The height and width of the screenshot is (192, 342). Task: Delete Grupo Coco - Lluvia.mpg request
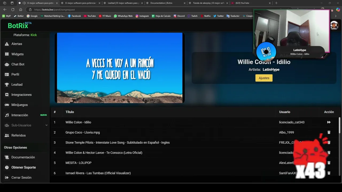(x=329, y=132)
